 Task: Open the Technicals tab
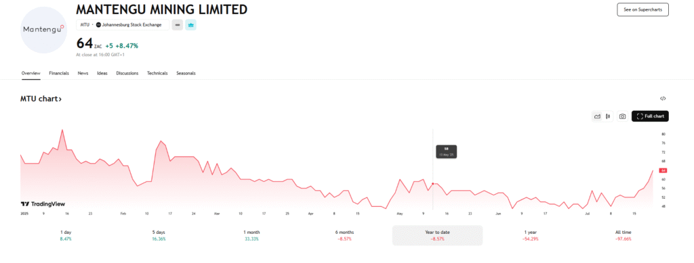[157, 73]
